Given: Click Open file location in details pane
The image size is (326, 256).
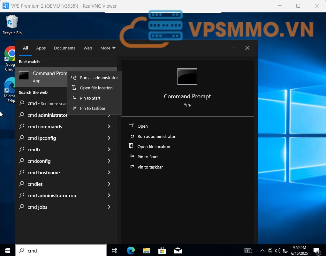Looking at the screenshot, I should (154, 147).
